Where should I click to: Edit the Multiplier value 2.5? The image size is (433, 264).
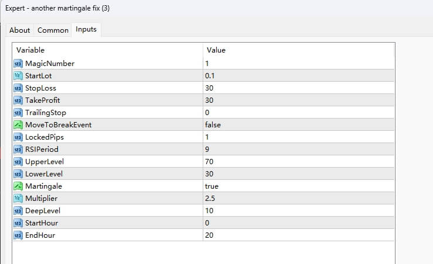click(x=210, y=198)
